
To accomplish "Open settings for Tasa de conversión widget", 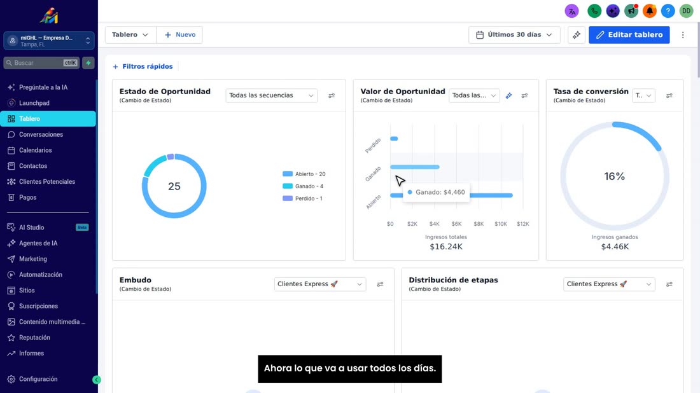I will point(669,95).
